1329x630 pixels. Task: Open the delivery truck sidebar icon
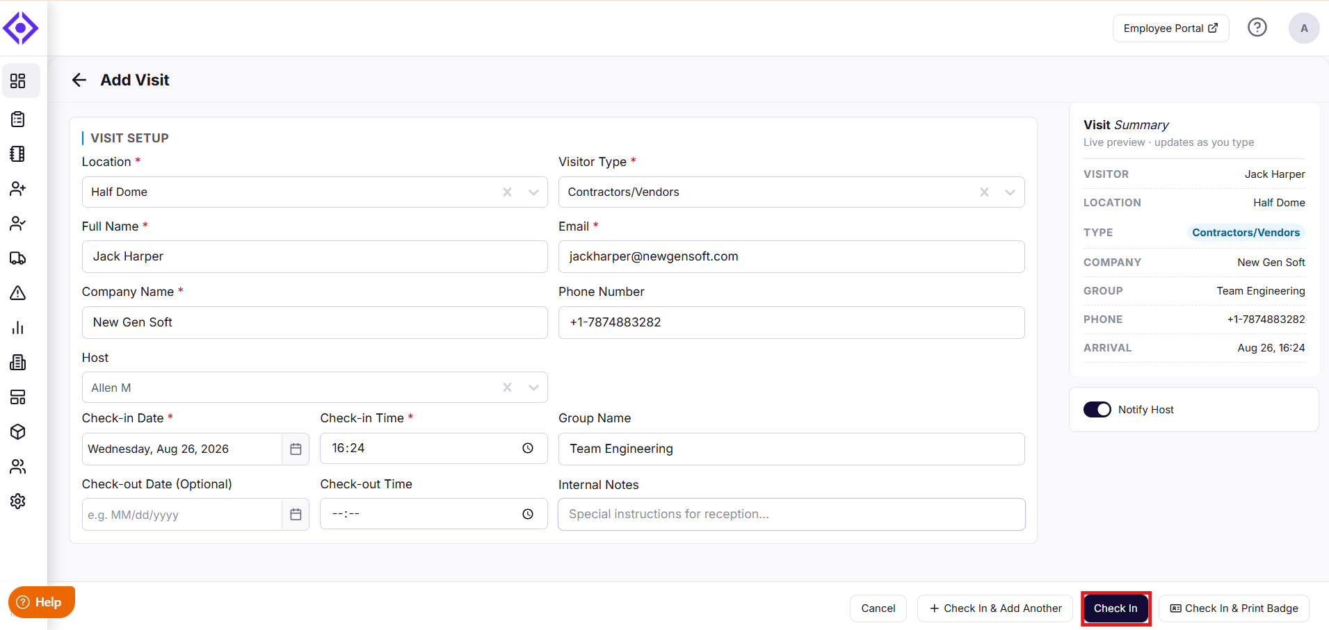pyautogui.click(x=18, y=258)
